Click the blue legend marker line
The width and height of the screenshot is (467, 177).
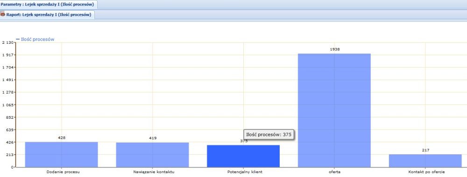(18, 39)
